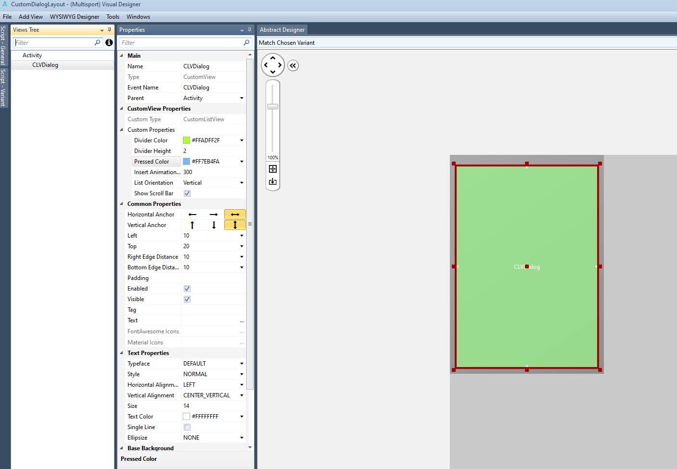Open Script - General side tab
Viewport: 677px width, 469px height.
click(x=3, y=45)
